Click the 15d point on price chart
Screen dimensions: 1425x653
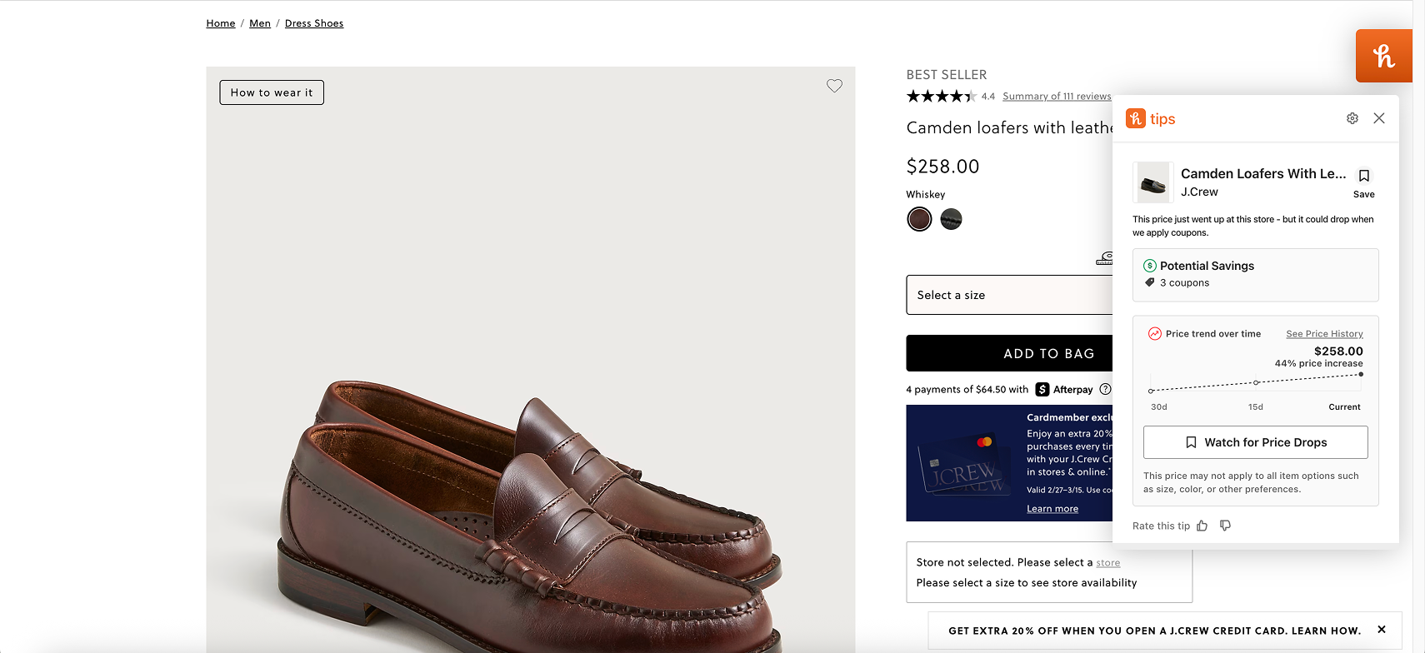coord(1256,382)
